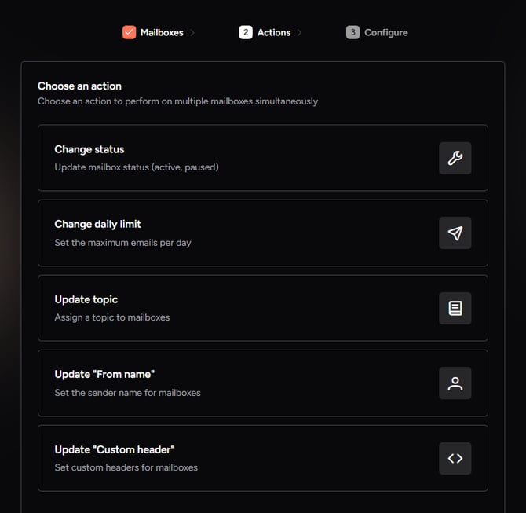The height and width of the screenshot is (513, 526).
Task: Click the document icon for Update topic
Action: pyautogui.click(x=455, y=308)
